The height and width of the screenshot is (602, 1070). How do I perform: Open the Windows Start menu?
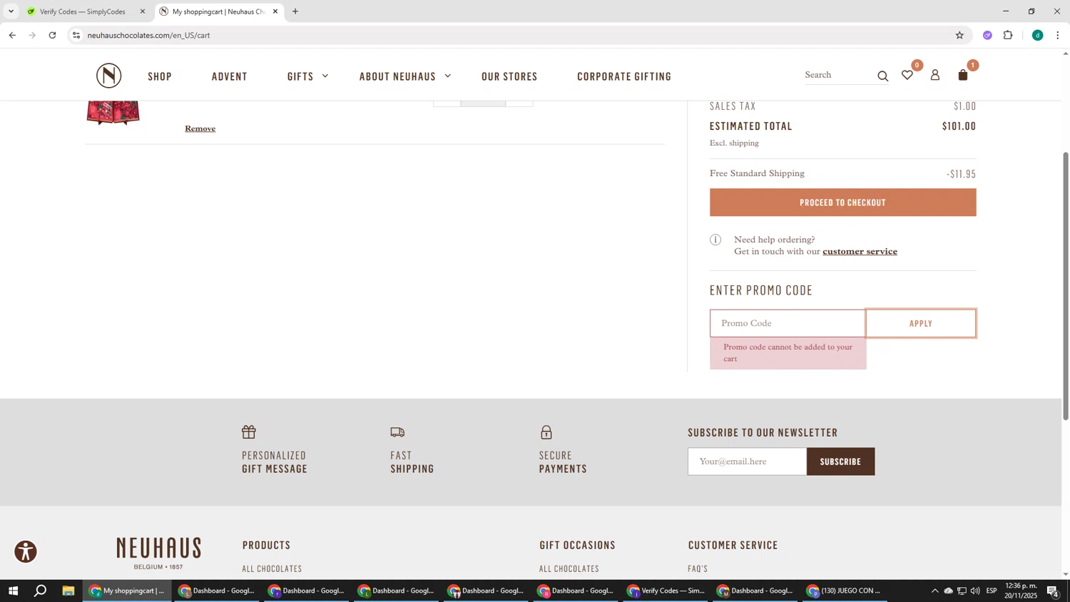click(x=13, y=591)
